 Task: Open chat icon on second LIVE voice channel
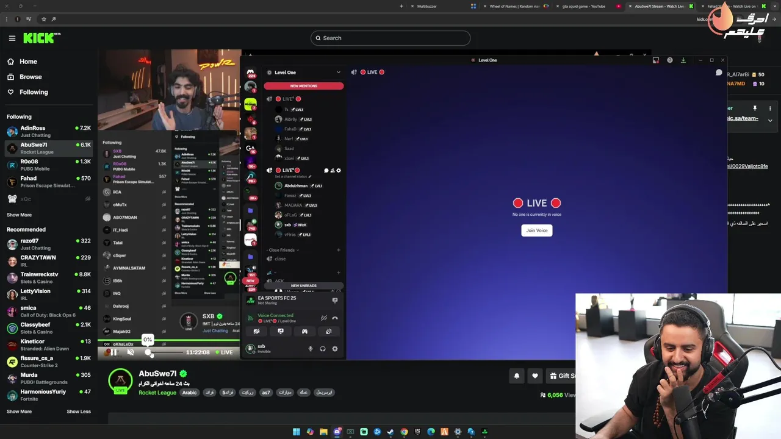[326, 171]
